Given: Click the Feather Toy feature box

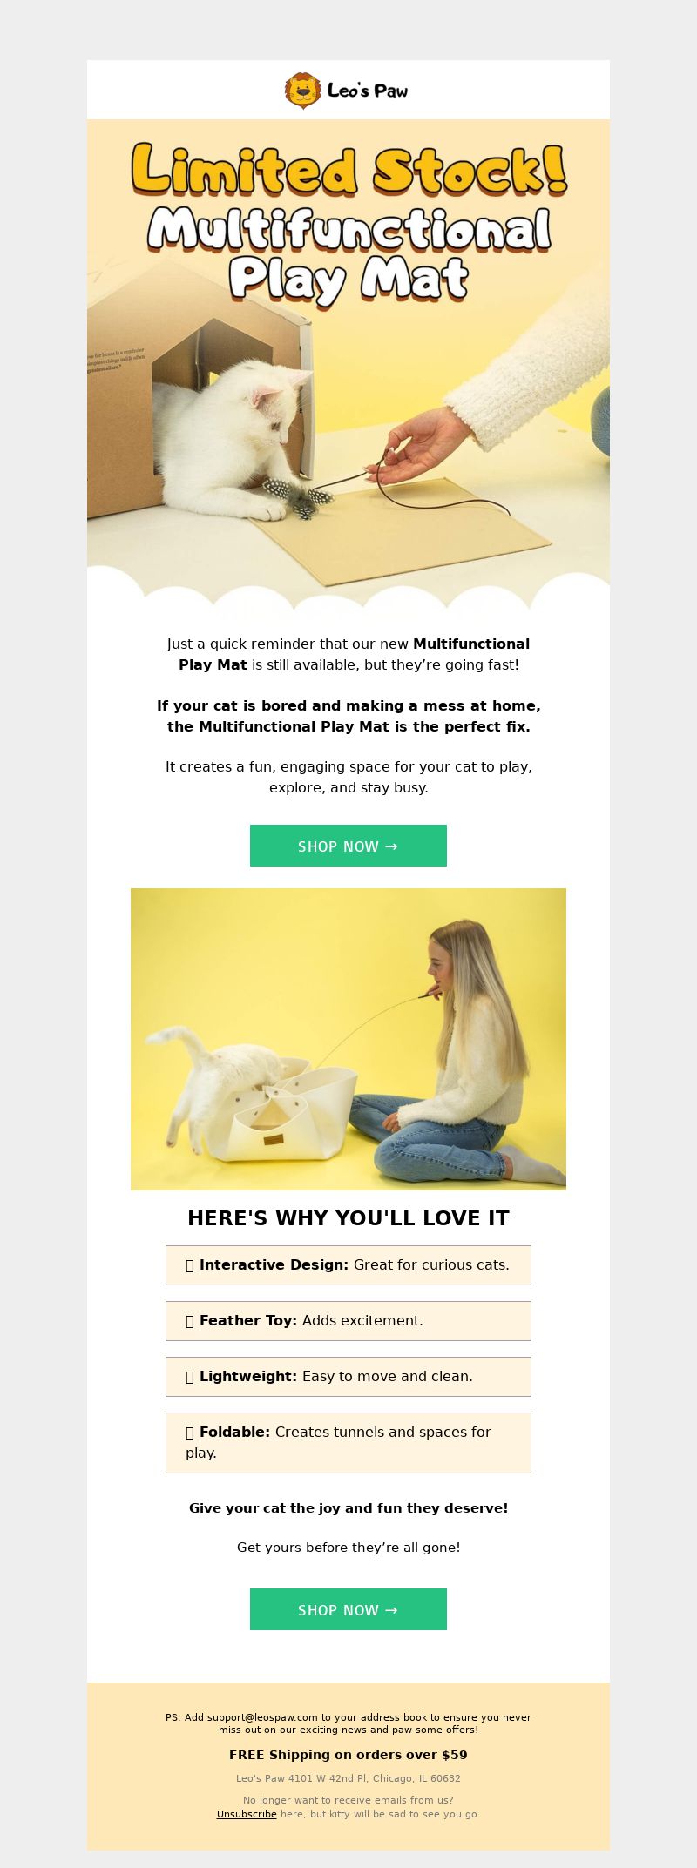Looking at the screenshot, I should pos(348,1321).
